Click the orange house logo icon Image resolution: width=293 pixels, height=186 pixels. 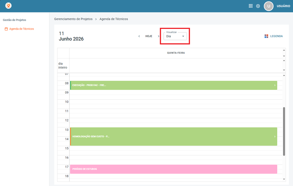(8, 5)
